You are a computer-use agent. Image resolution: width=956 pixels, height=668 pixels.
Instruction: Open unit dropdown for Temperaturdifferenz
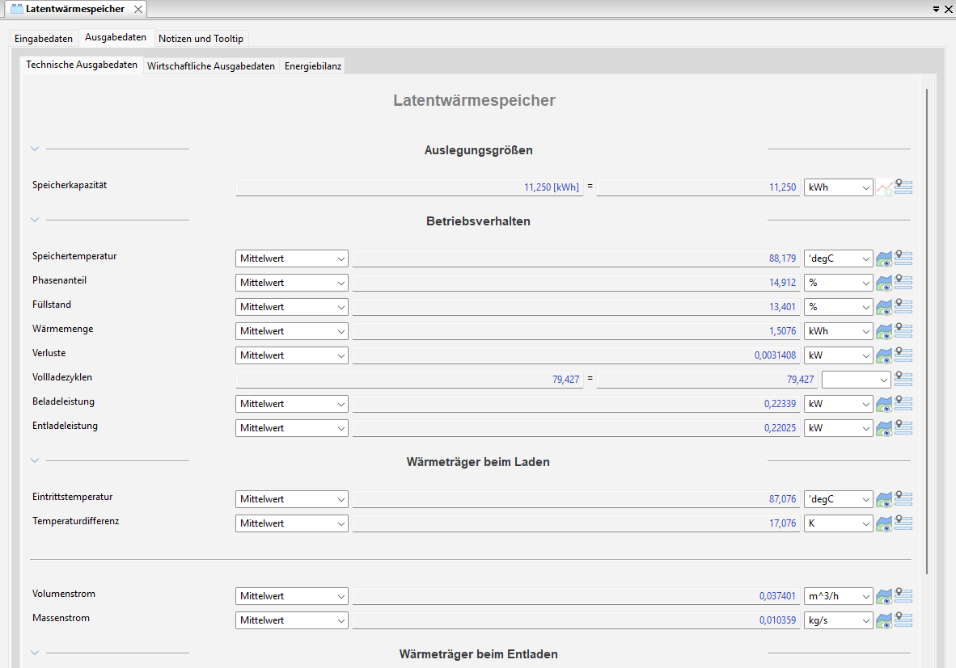coord(838,523)
